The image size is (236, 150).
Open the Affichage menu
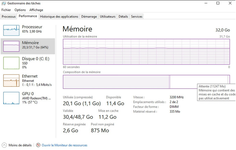point(36,10)
